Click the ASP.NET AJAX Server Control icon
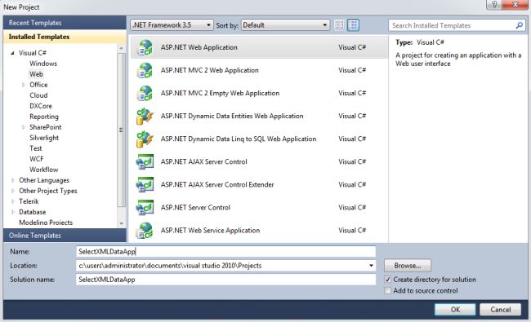Viewport: 531px width, 322px height. coord(145,162)
